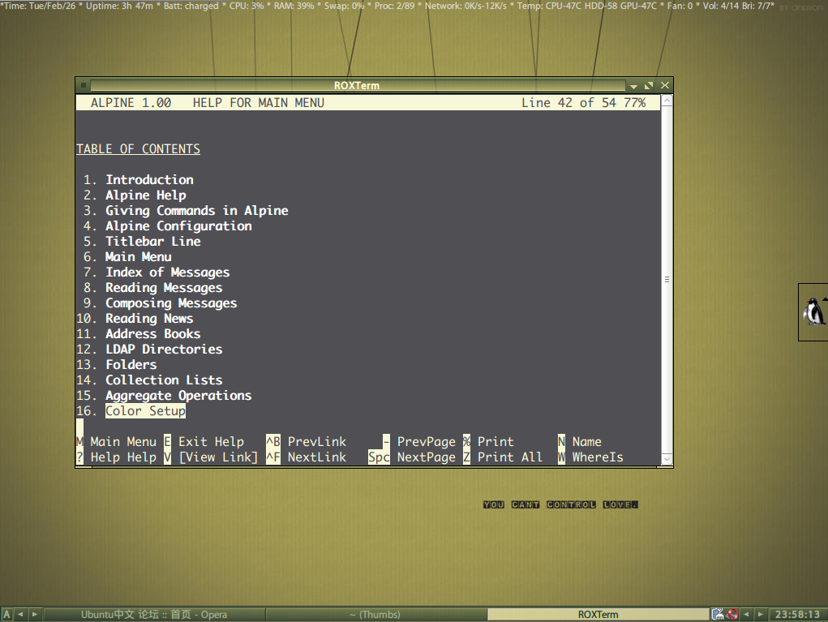Open the network tray icon
The height and width of the screenshot is (622, 828).
pos(718,614)
